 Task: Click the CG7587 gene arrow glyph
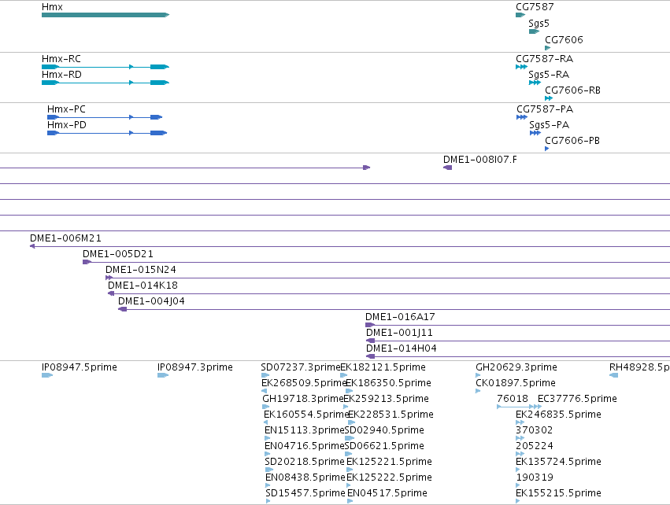(520, 15)
